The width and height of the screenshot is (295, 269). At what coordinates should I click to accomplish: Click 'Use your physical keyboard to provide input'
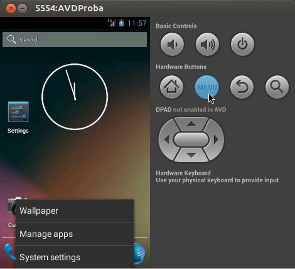pyautogui.click(x=217, y=180)
